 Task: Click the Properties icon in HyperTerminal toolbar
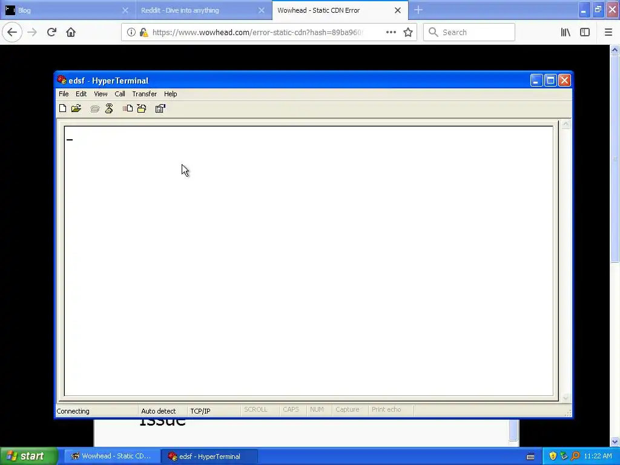[160, 108]
